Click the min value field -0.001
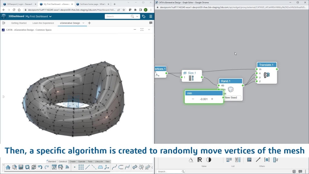 (x=203, y=99)
